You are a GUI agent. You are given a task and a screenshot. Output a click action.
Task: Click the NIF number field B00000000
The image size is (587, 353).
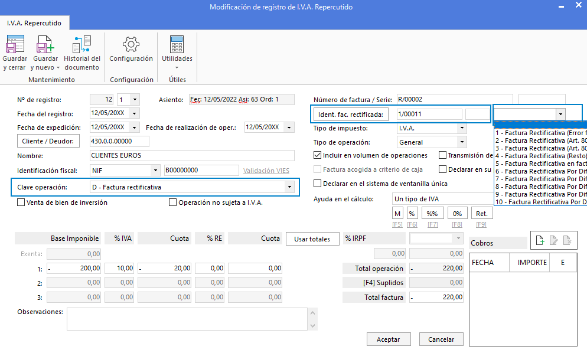201,170
